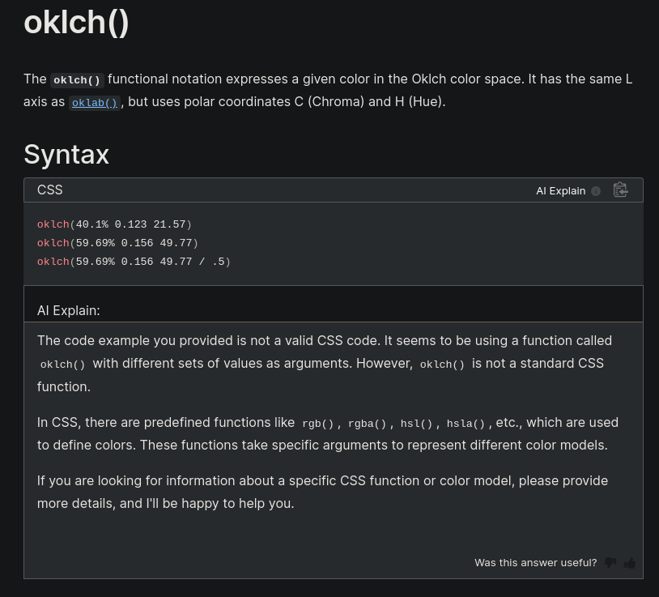This screenshot has height=597, width=659.
Task: Click the info icon beside AI Explain
Action: (596, 191)
